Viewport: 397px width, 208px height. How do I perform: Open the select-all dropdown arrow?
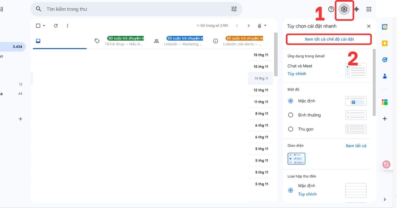coord(43,25)
